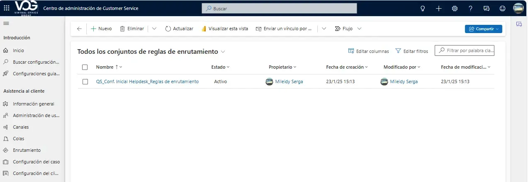Viewport: 528px width, 182px height.
Task: Open the chat panel icon in header
Action: click(x=487, y=8)
